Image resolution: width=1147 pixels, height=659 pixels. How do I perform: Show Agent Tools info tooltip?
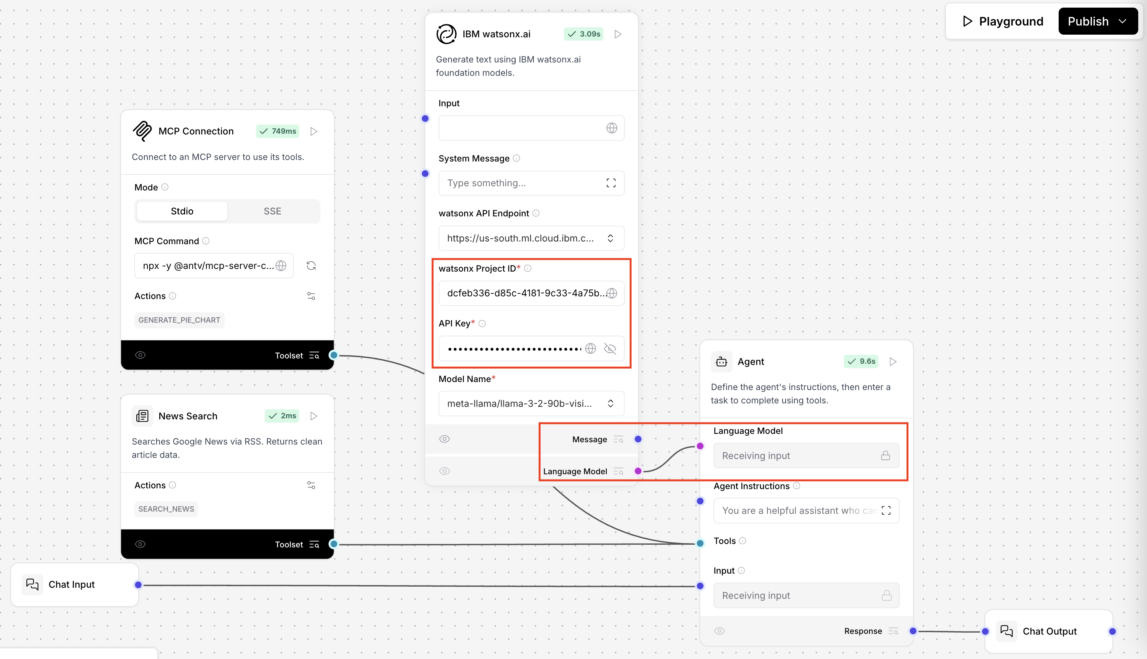(742, 541)
